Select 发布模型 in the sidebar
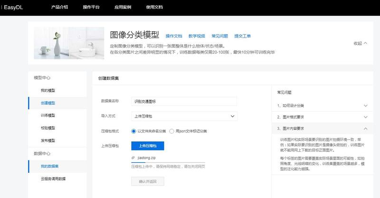The width and height of the screenshot is (380, 198). [48, 140]
